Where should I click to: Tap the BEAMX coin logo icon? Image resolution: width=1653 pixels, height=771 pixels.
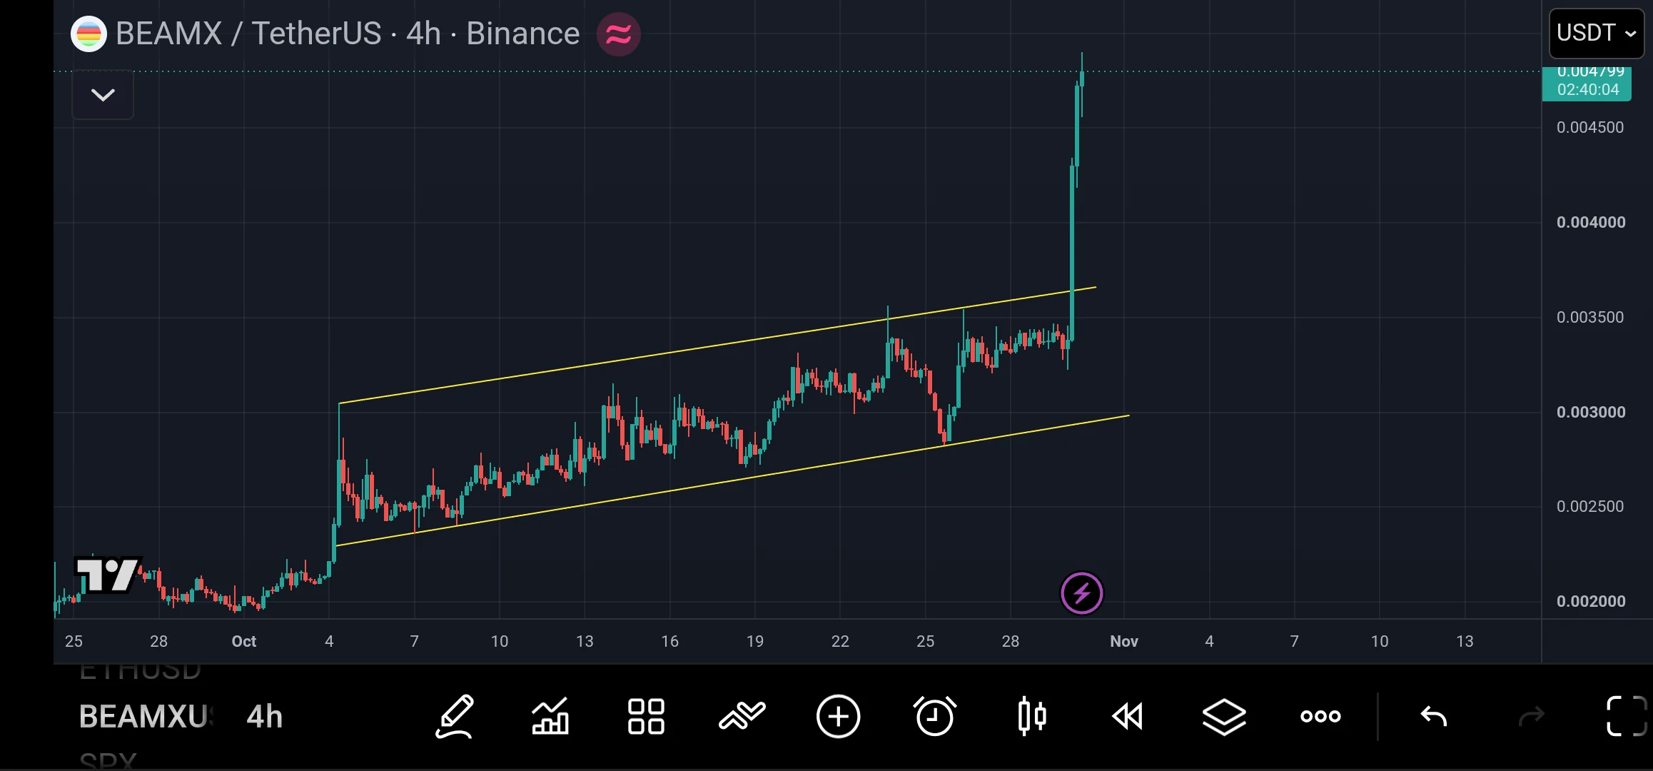point(89,34)
